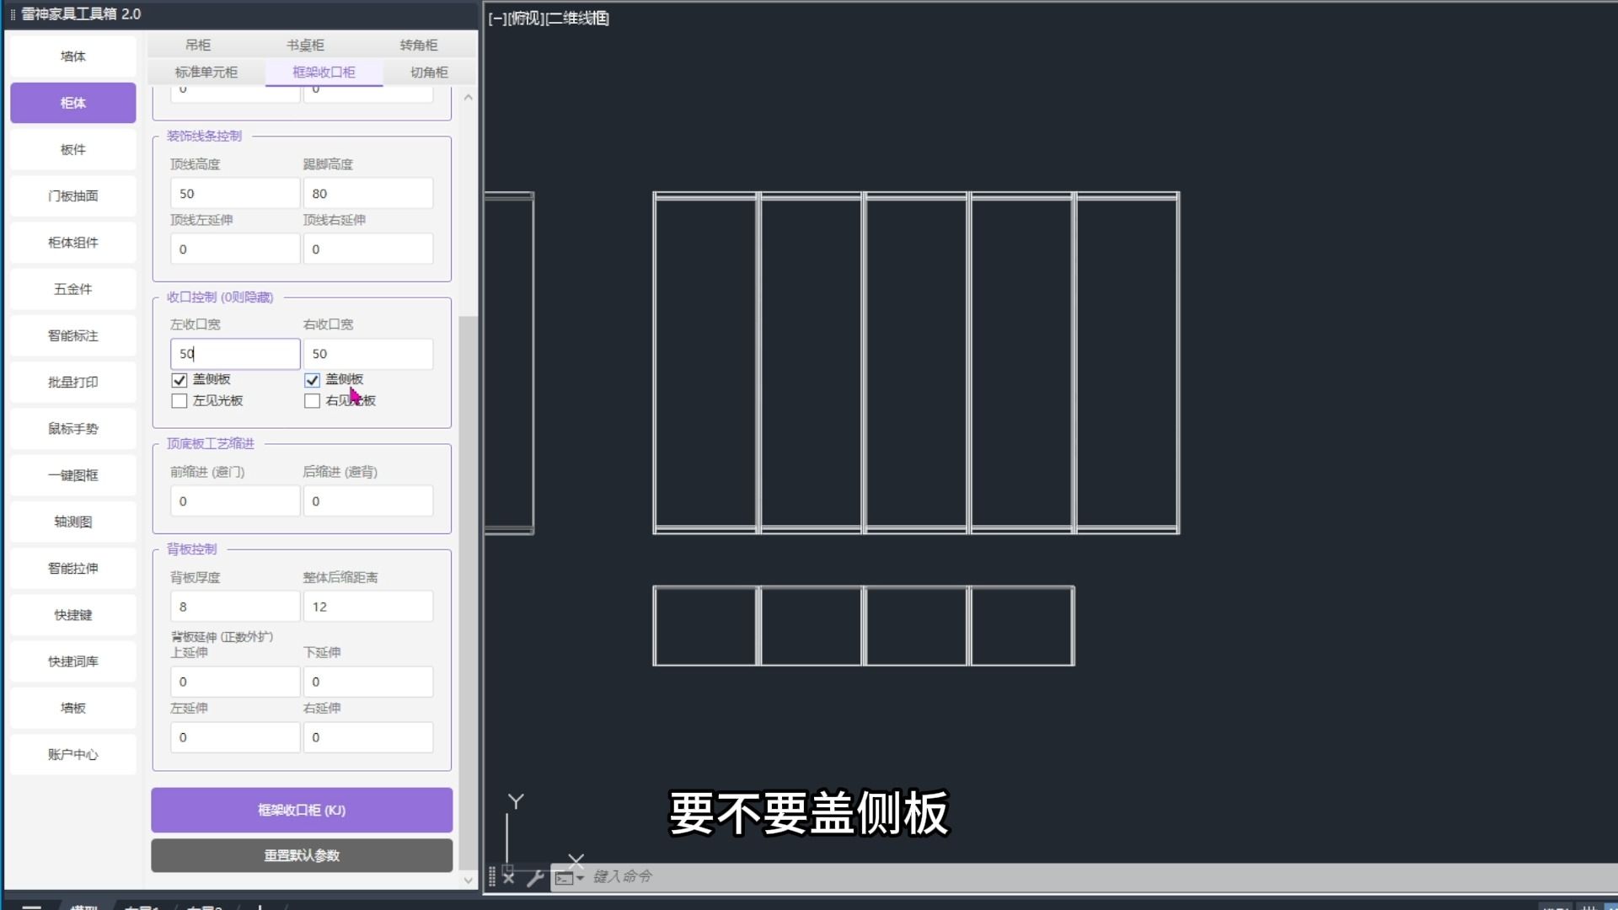
Task: Open the [俯视] view menu
Action: point(527,19)
